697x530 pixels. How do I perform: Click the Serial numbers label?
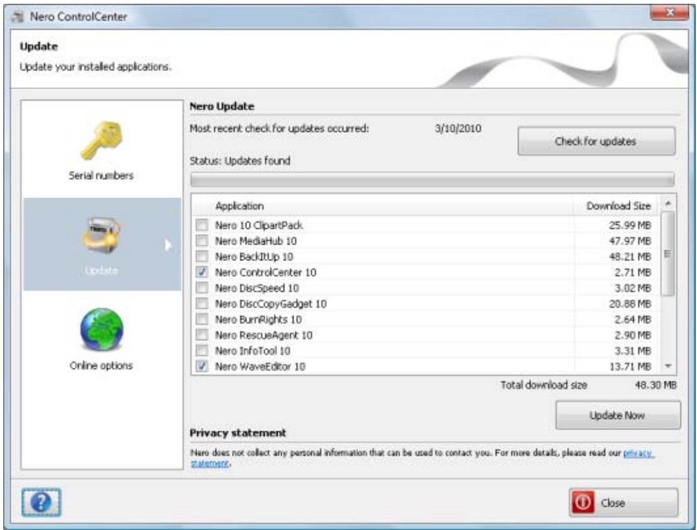tap(101, 175)
